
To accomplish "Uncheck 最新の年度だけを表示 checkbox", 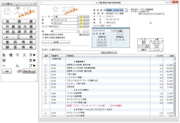I will tap(43, 34).
